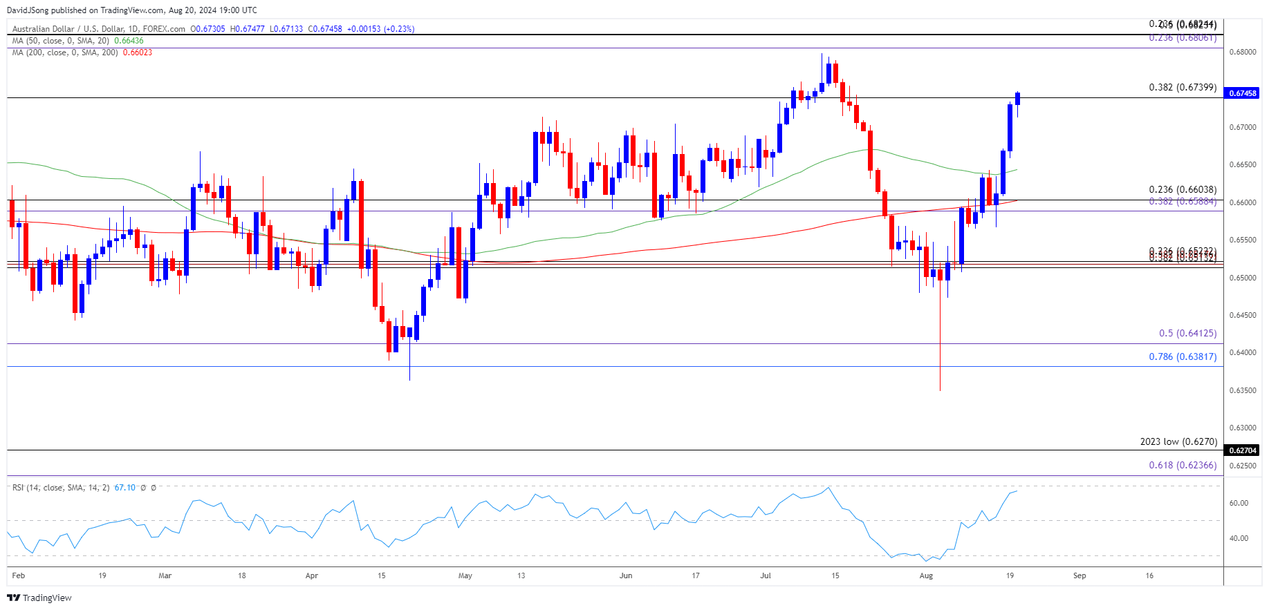
Task: Click the latest blue candlestick near 0.67458
Action: coord(1017,99)
